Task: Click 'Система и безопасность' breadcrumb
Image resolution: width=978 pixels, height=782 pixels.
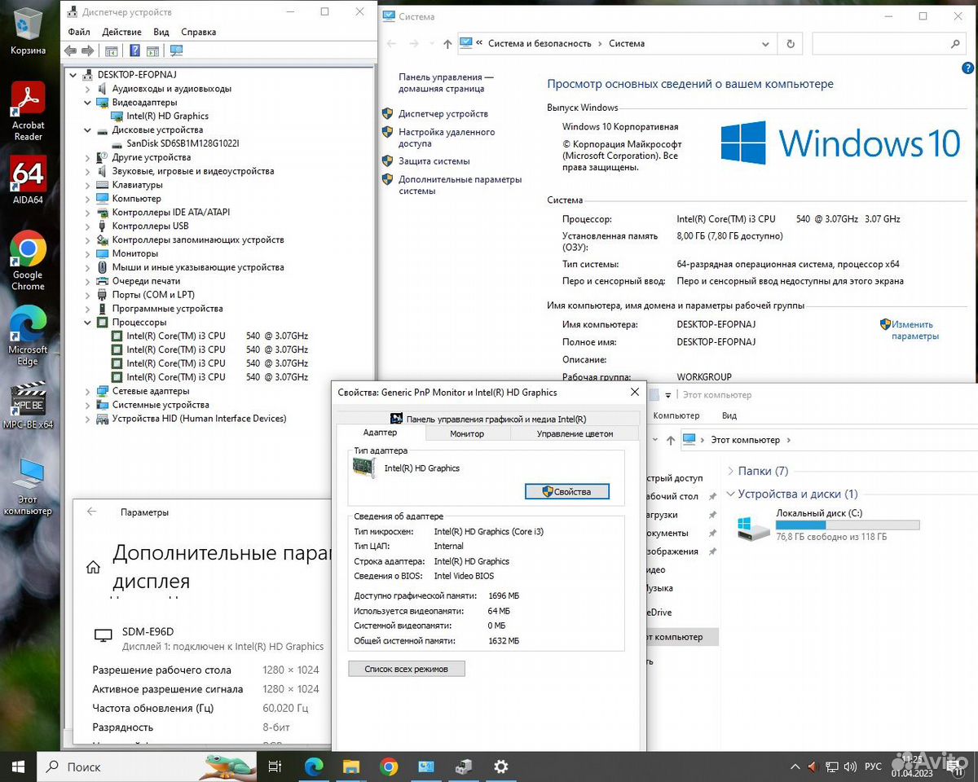Action: click(540, 43)
